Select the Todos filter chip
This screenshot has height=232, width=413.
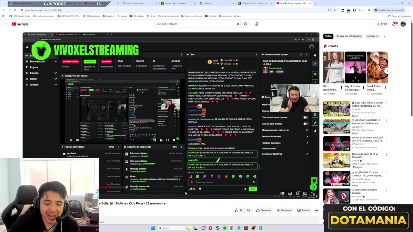(328, 36)
